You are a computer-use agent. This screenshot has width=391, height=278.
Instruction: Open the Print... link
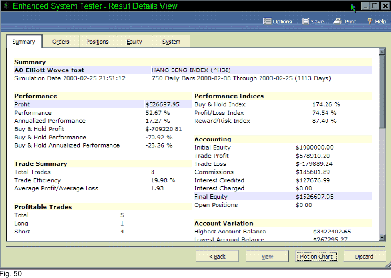[x=353, y=22]
